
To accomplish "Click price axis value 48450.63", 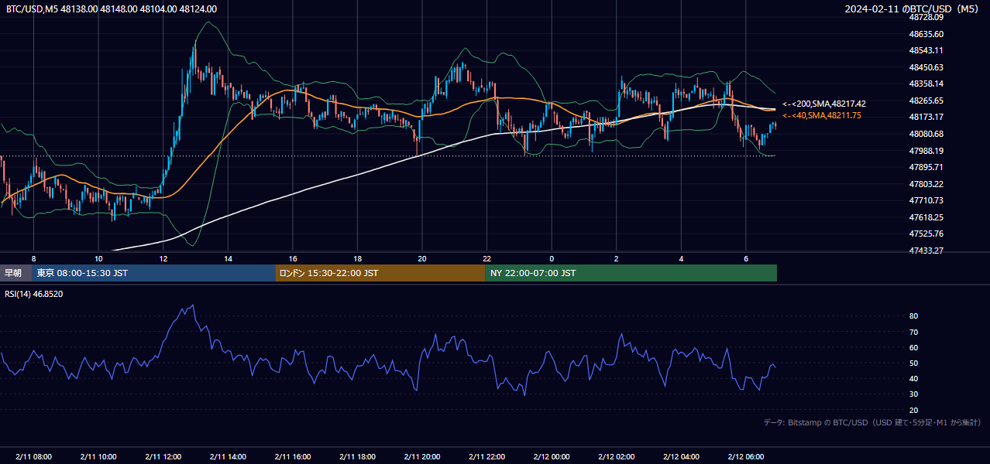I will [x=926, y=67].
